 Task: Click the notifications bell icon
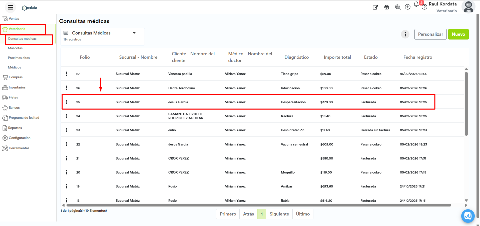point(416,4)
